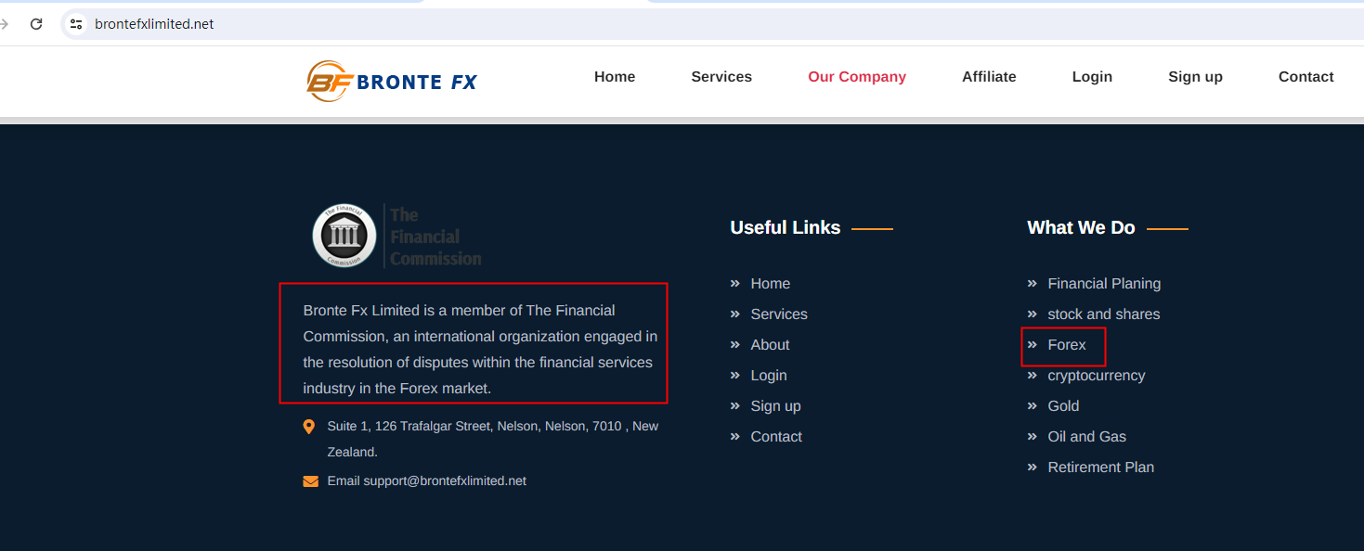This screenshot has width=1364, height=551.
Task: Open the Oil and Gas link
Action: (1086, 437)
